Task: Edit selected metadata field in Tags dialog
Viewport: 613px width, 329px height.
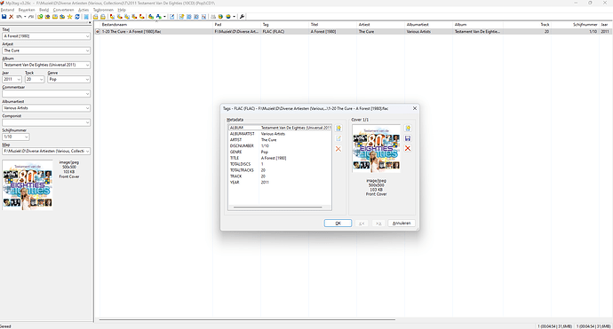Action: [338, 138]
